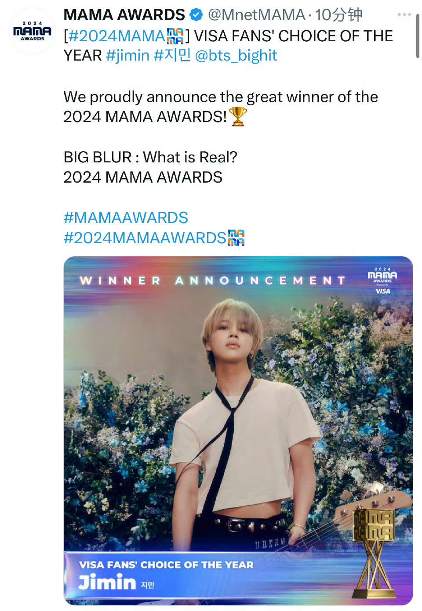
Task: Click the golden MAMA trophy in image
Action: pyautogui.click(x=373, y=549)
